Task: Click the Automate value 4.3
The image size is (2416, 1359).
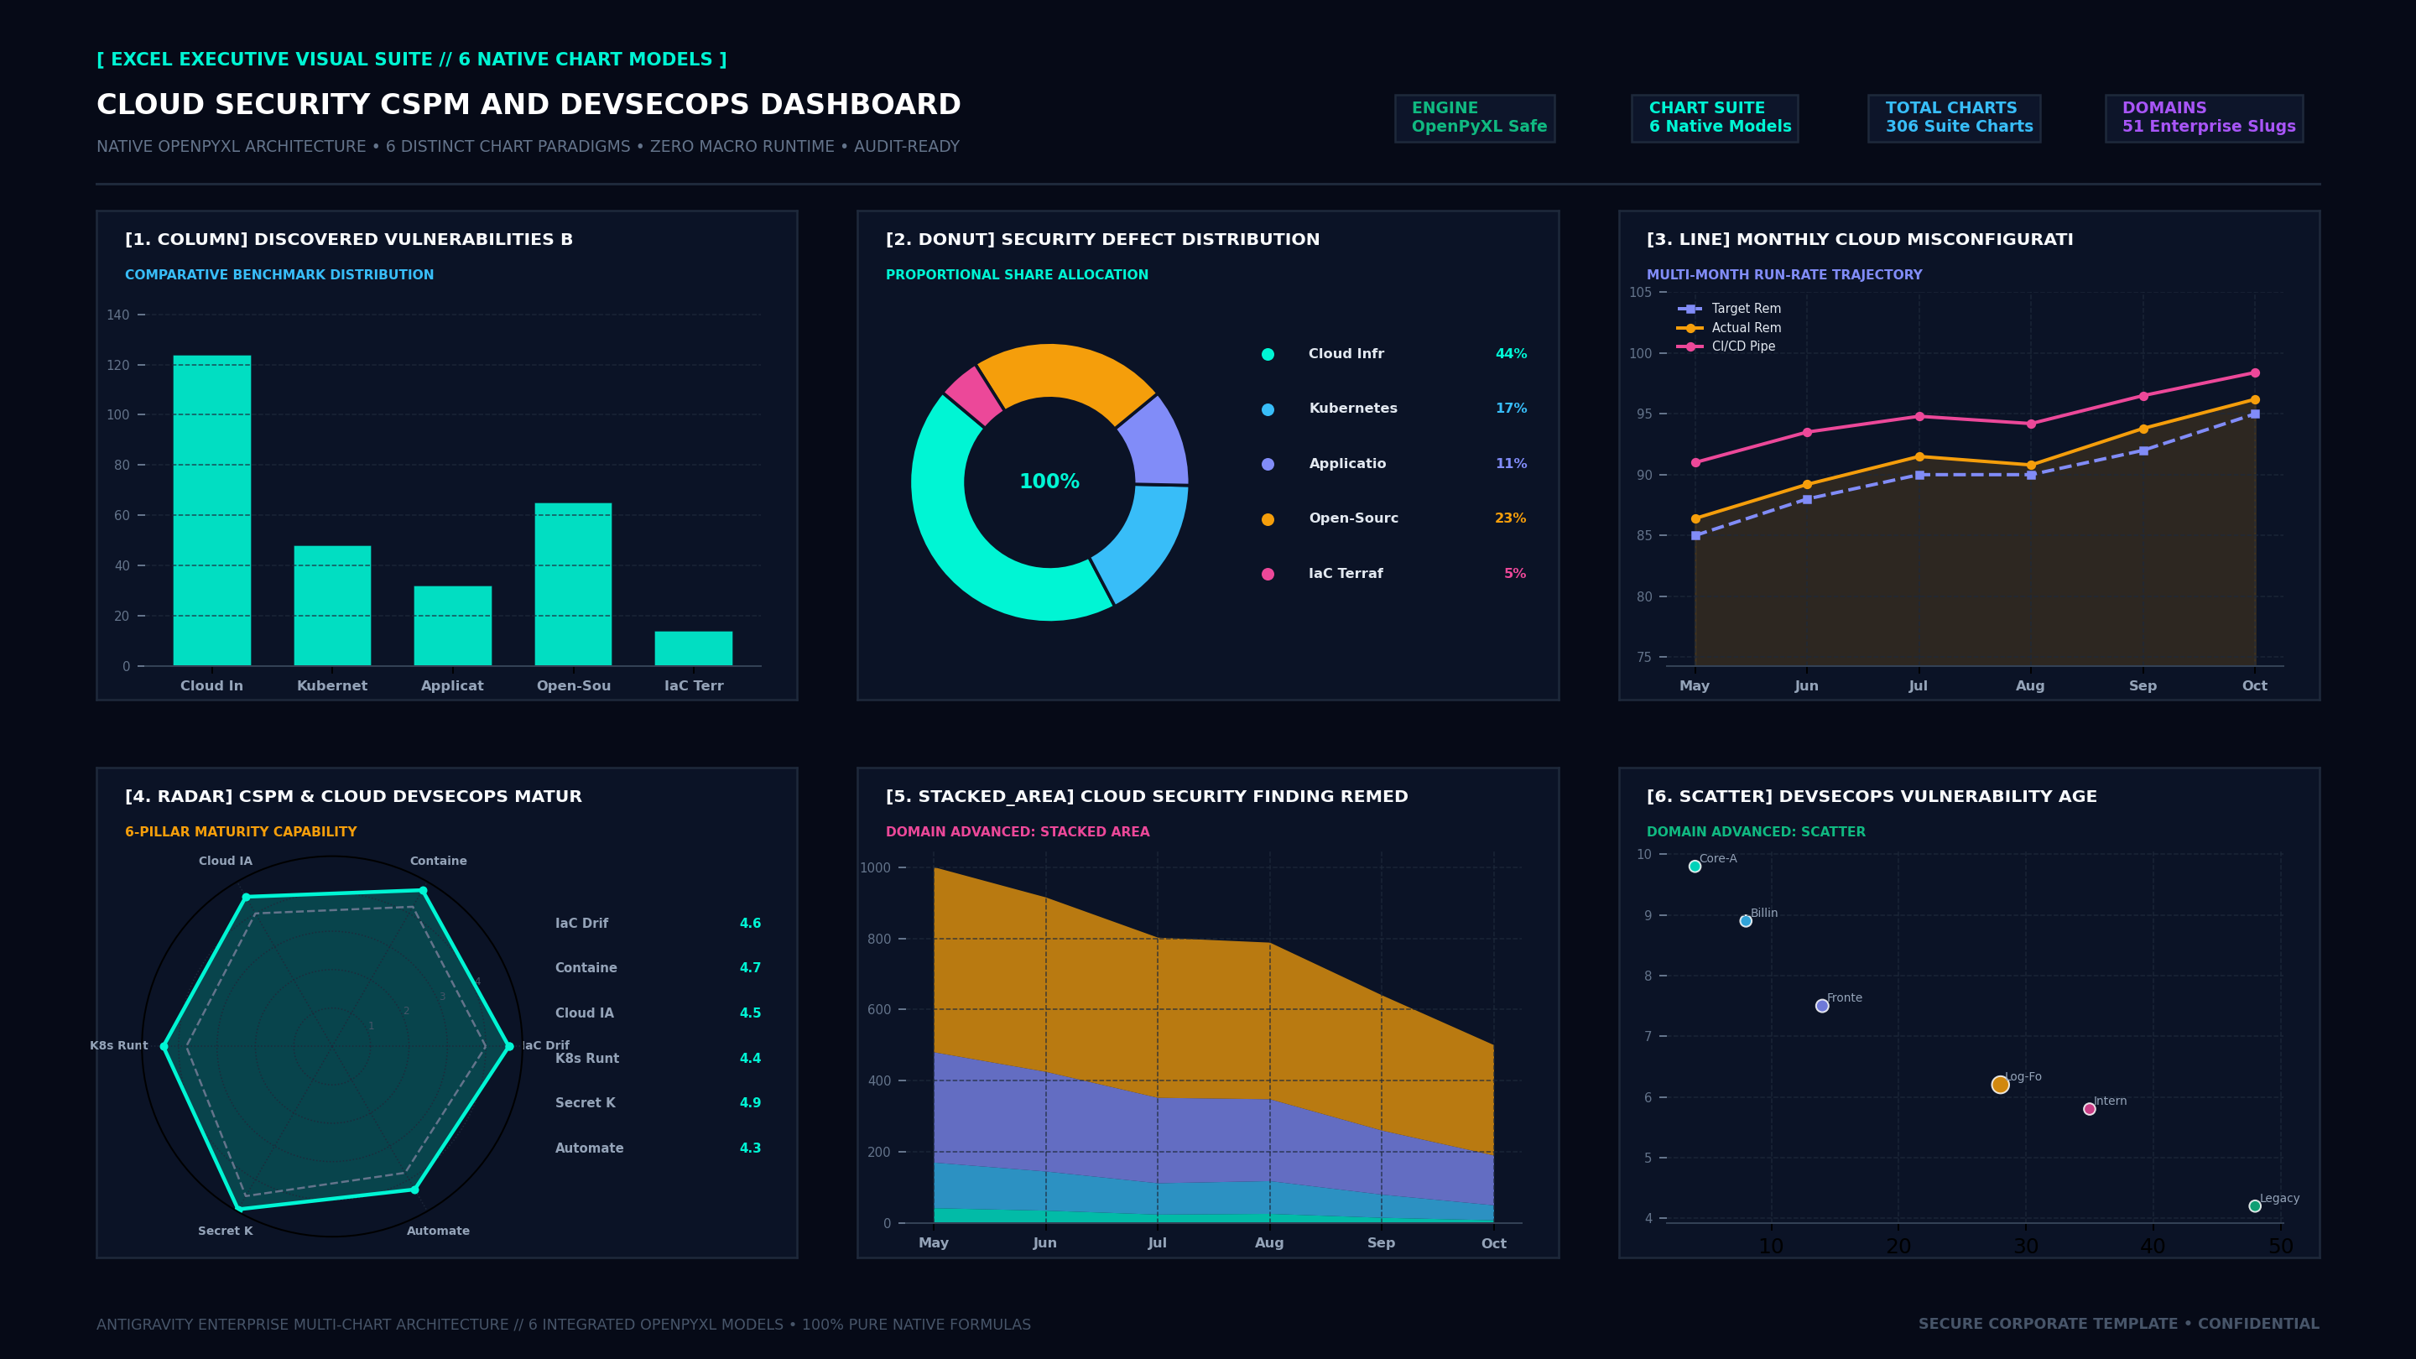Action: (x=750, y=1148)
